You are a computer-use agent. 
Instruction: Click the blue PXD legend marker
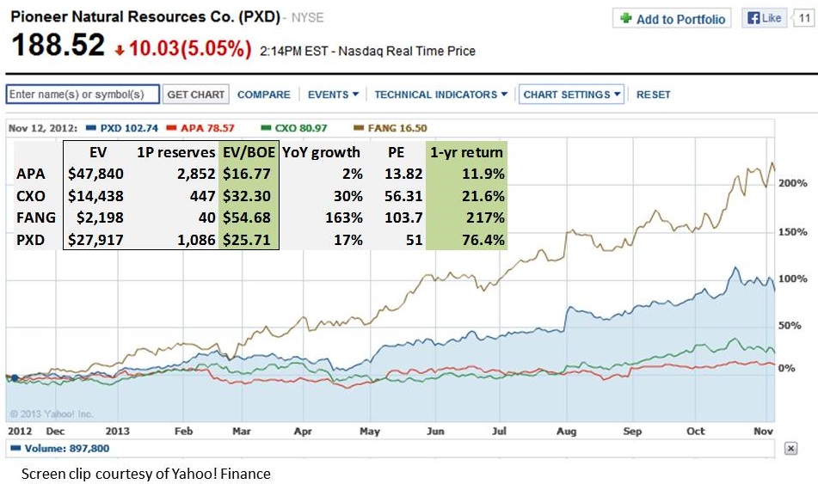click(x=91, y=128)
